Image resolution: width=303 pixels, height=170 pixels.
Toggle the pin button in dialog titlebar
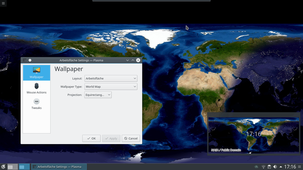coord(30,60)
